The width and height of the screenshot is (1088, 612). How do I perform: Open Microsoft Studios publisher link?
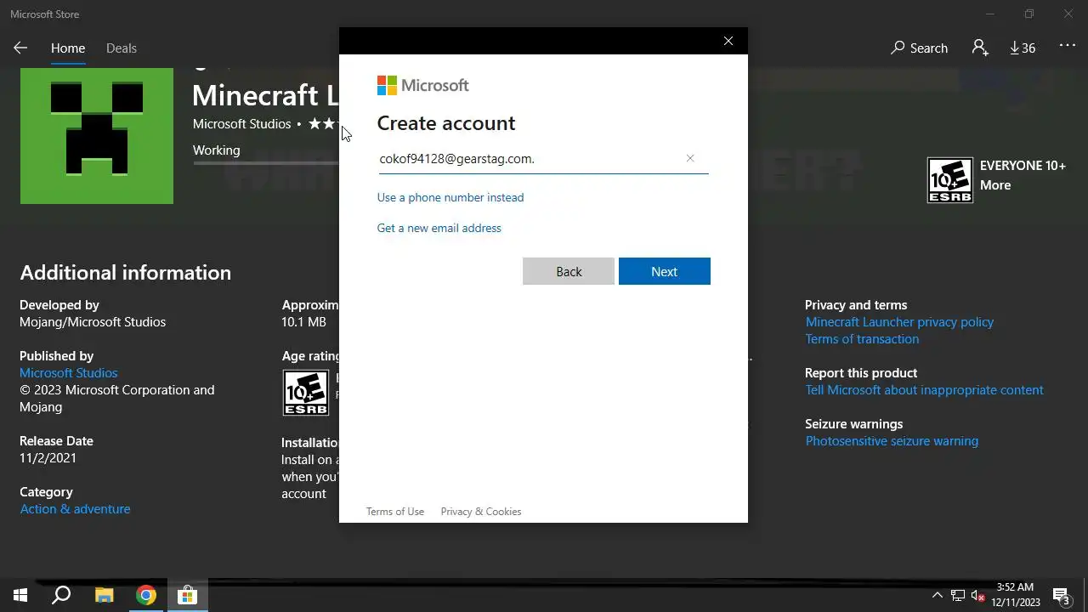[x=69, y=373]
